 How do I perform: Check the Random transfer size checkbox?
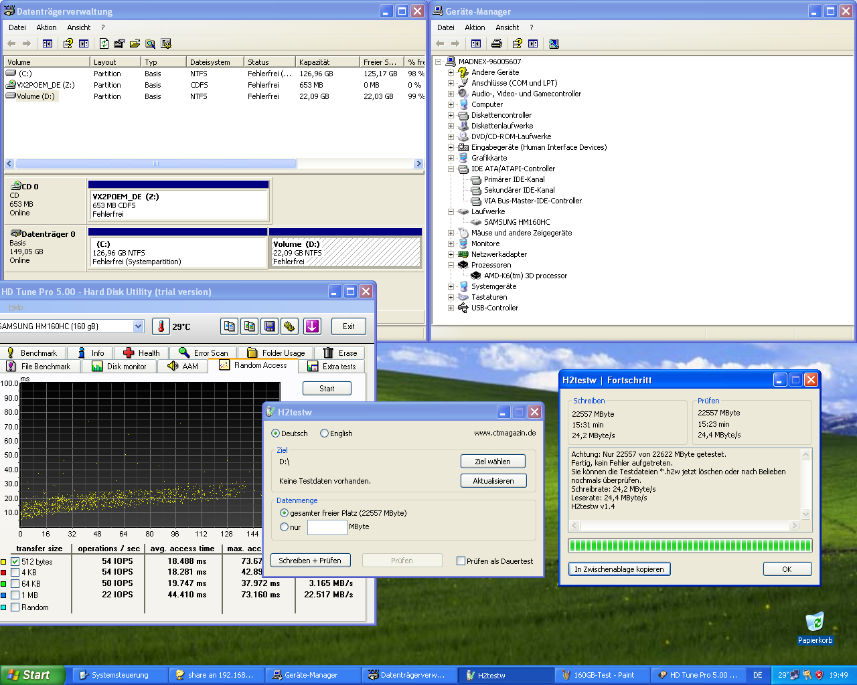click(x=15, y=607)
